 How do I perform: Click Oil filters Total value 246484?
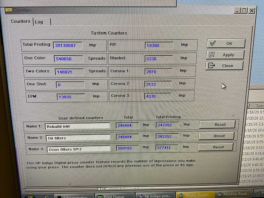pos(127,137)
